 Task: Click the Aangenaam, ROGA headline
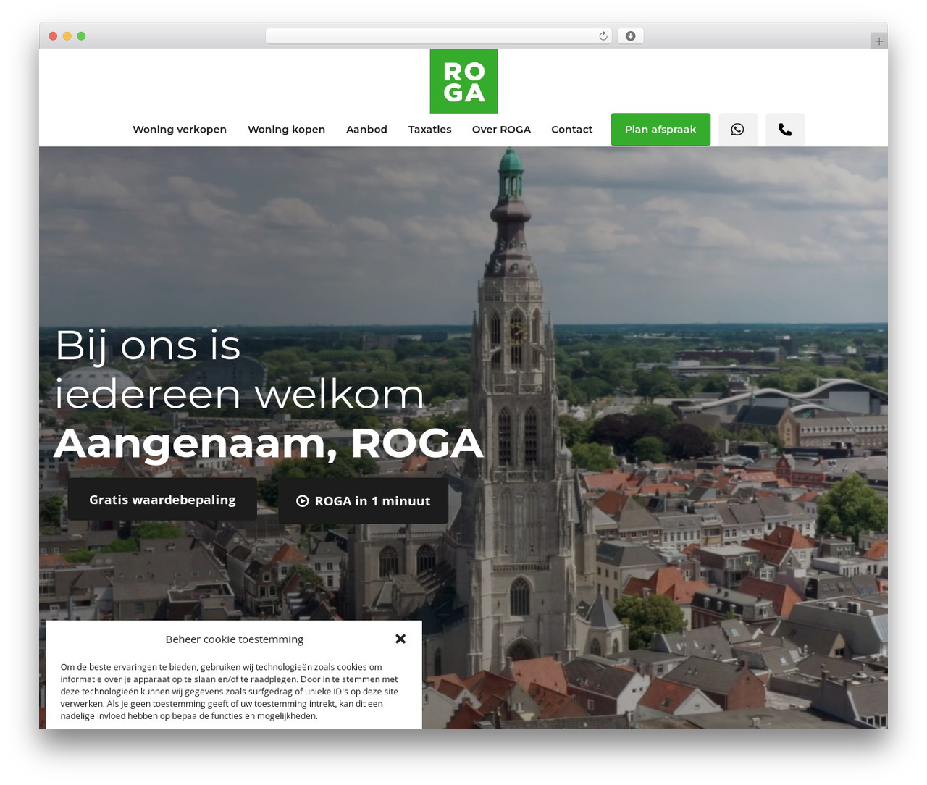coord(269,443)
